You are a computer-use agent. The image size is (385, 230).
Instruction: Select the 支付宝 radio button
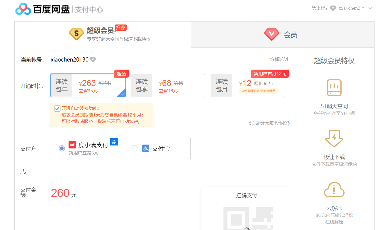tap(134, 148)
